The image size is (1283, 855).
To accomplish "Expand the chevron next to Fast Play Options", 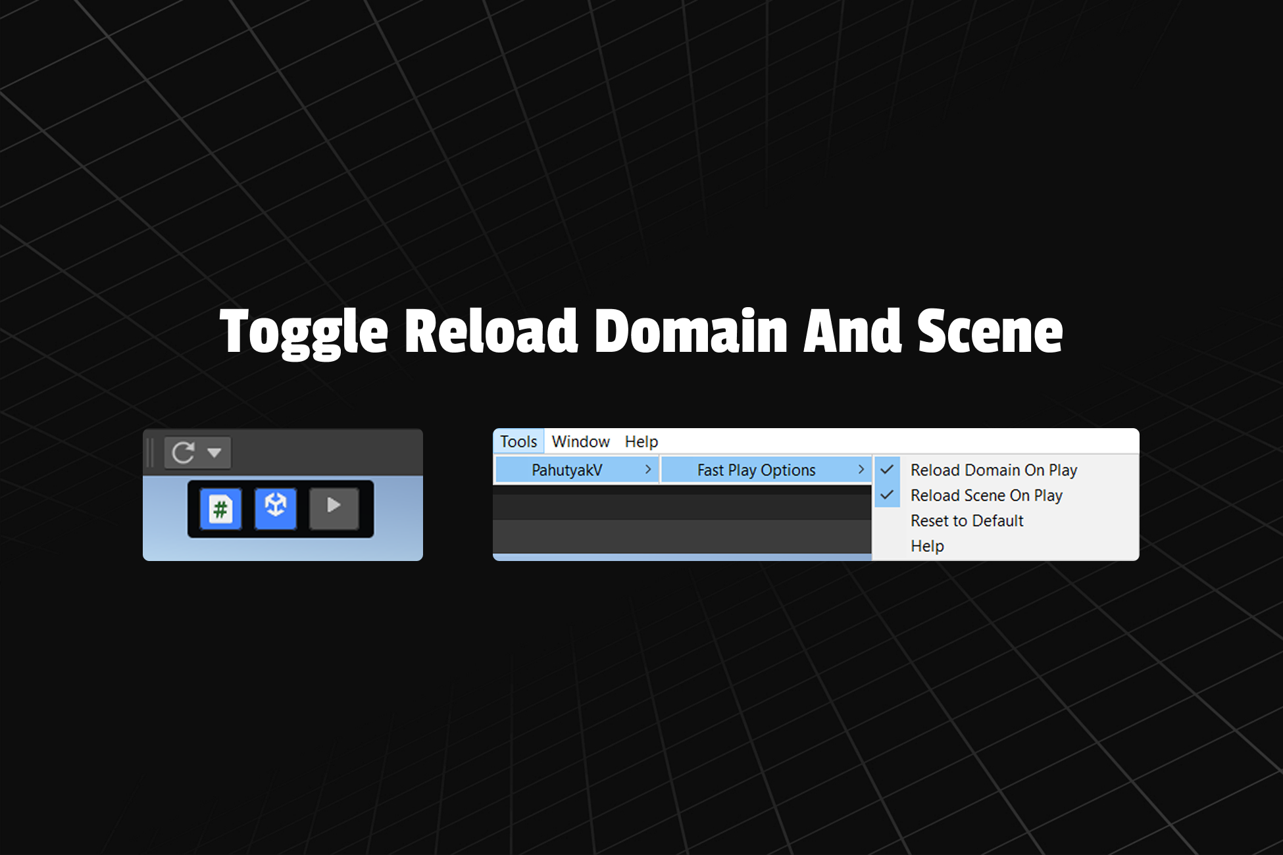I will [x=861, y=470].
